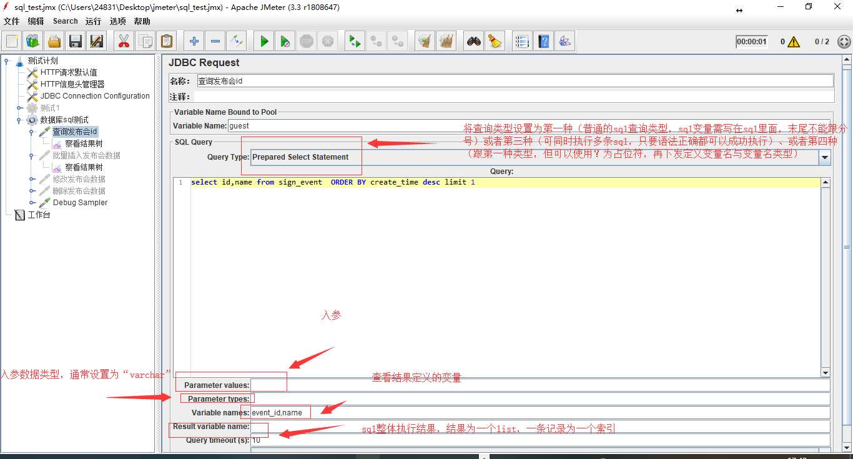Click the Parameter types field

[540, 399]
